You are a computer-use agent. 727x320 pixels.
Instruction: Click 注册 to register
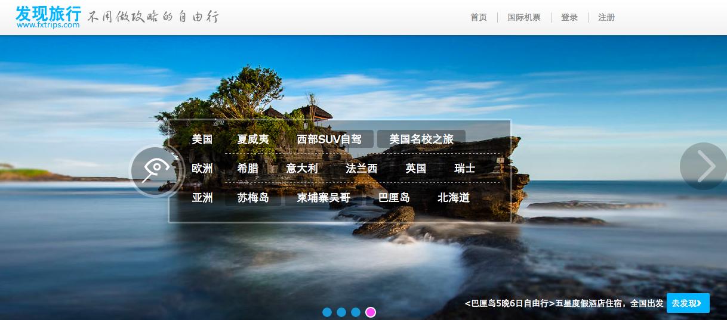click(x=606, y=17)
